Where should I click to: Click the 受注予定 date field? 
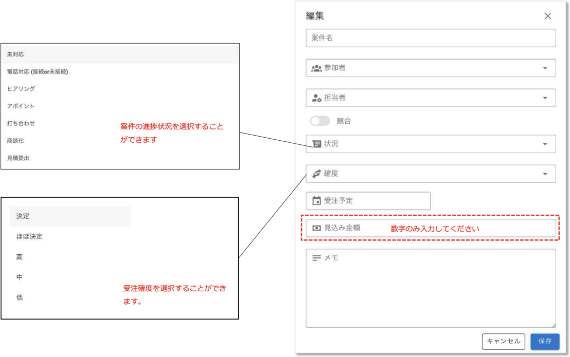pyautogui.click(x=368, y=201)
